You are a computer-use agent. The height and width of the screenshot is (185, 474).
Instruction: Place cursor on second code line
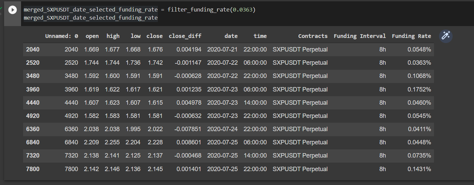pos(91,18)
